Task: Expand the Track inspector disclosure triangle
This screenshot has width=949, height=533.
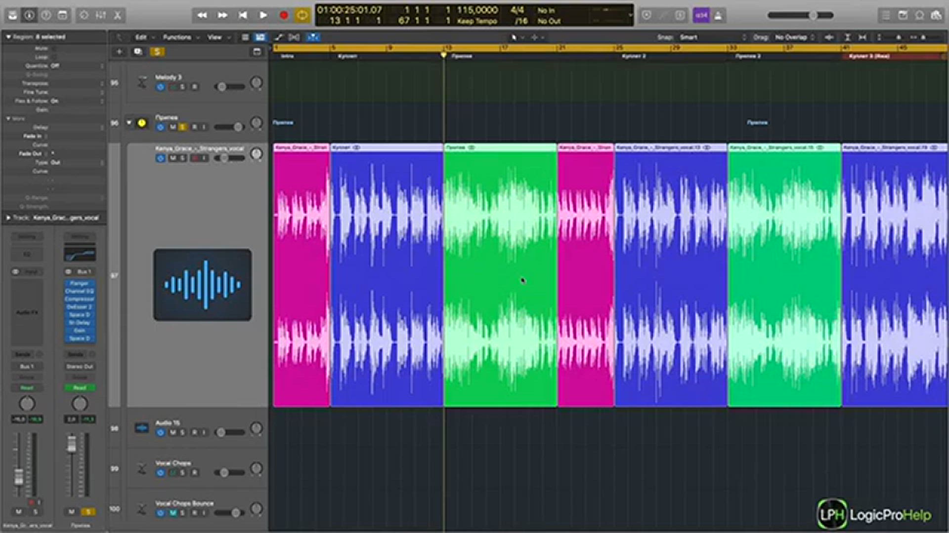Action: click(x=8, y=218)
